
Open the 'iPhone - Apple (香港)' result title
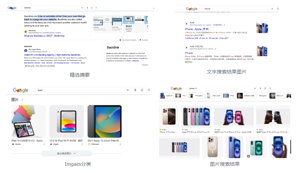[x=197, y=29]
